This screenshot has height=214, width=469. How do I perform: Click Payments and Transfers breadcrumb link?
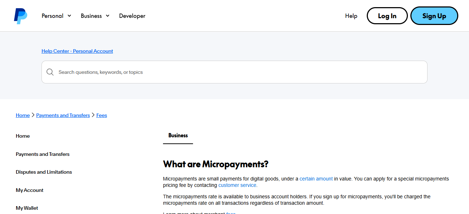click(x=63, y=115)
